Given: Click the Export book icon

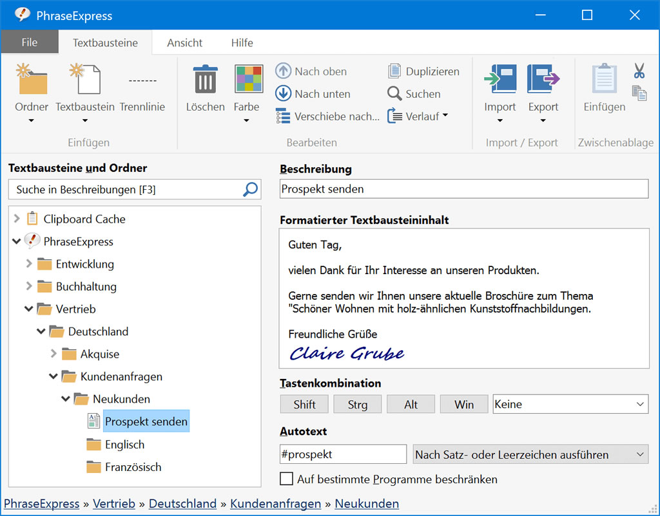Looking at the screenshot, I should pyautogui.click(x=543, y=80).
